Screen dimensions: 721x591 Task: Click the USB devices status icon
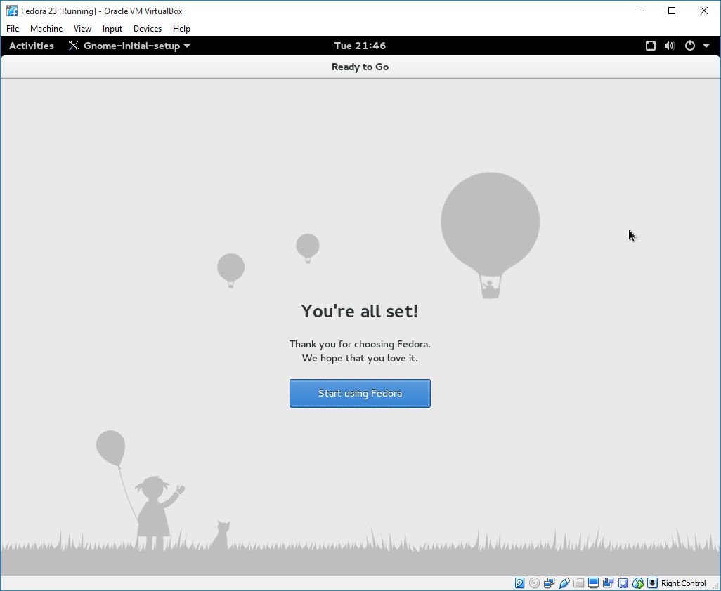[564, 583]
